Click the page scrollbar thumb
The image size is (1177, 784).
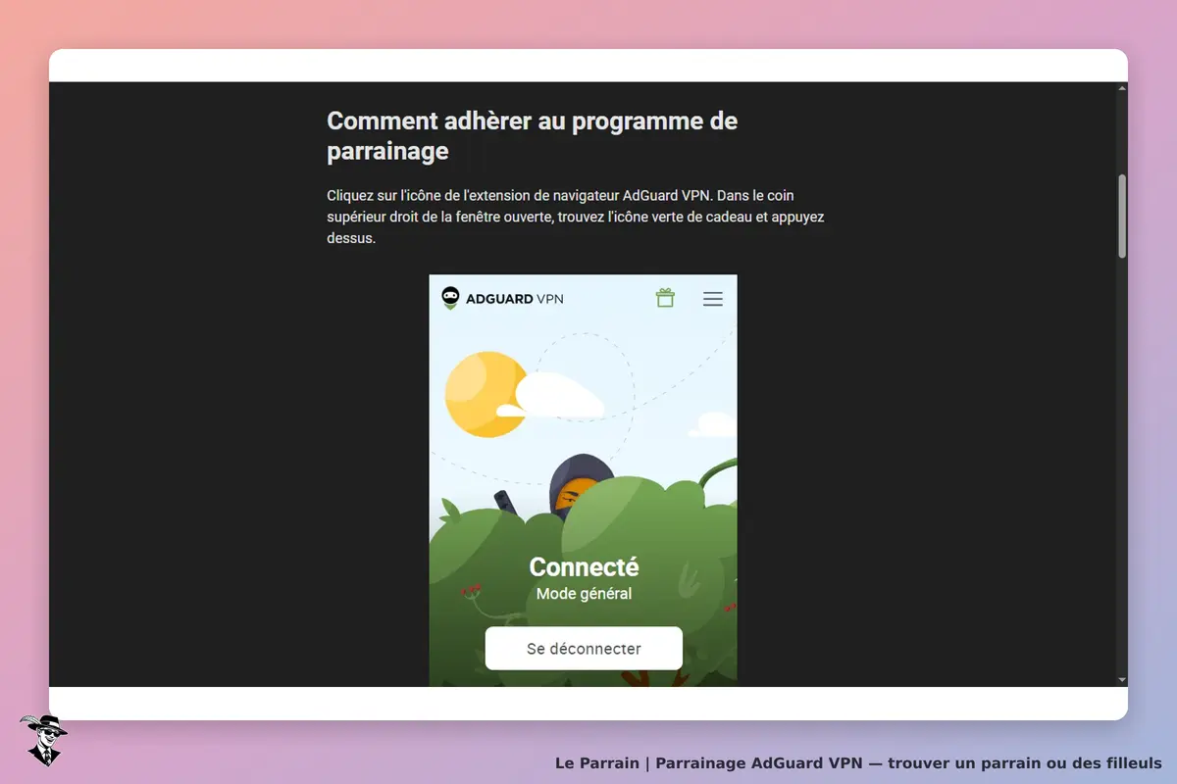pyautogui.click(x=1122, y=217)
